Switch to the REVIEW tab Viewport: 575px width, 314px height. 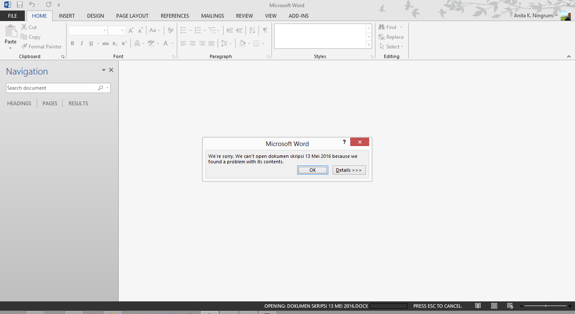click(245, 16)
